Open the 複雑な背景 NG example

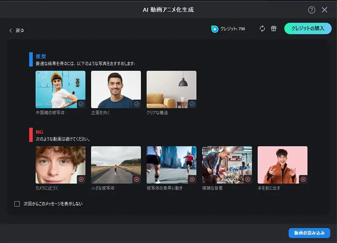(226, 164)
